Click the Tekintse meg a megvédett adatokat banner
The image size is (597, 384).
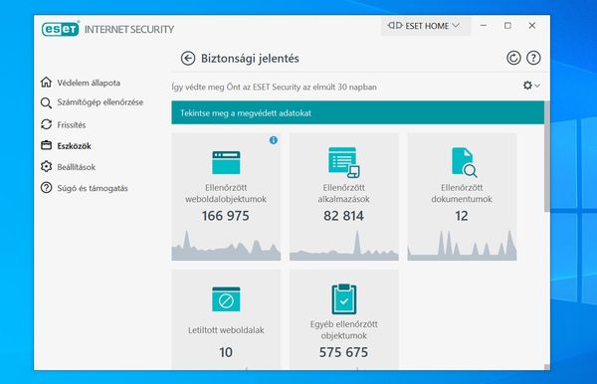pos(357,112)
